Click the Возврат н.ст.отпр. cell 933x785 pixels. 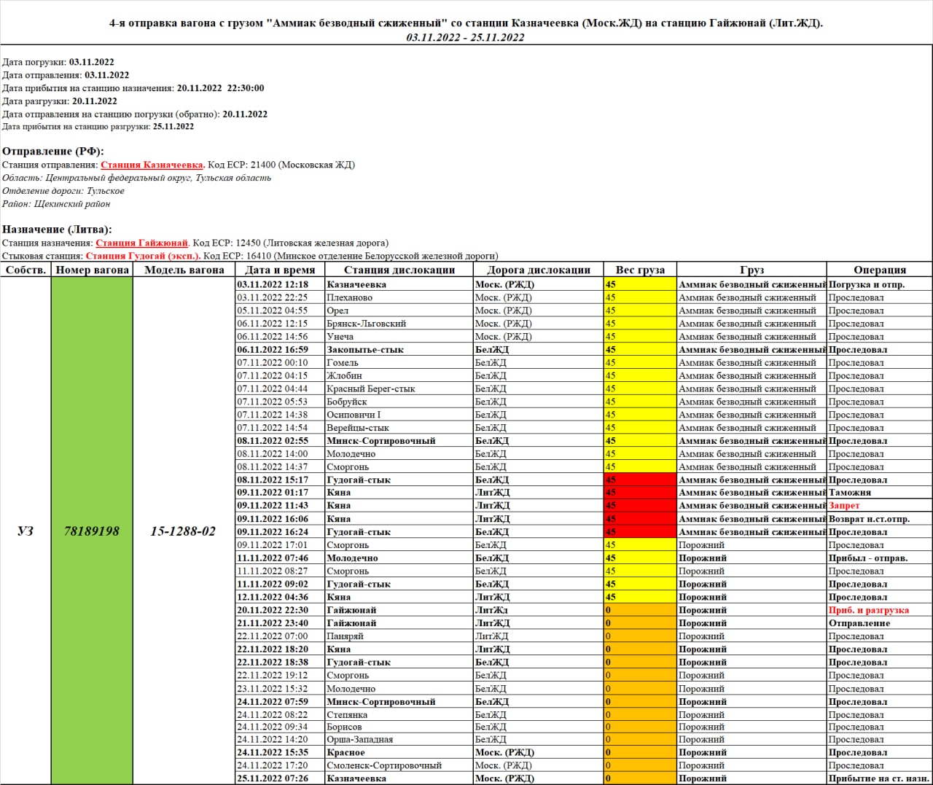869,519
